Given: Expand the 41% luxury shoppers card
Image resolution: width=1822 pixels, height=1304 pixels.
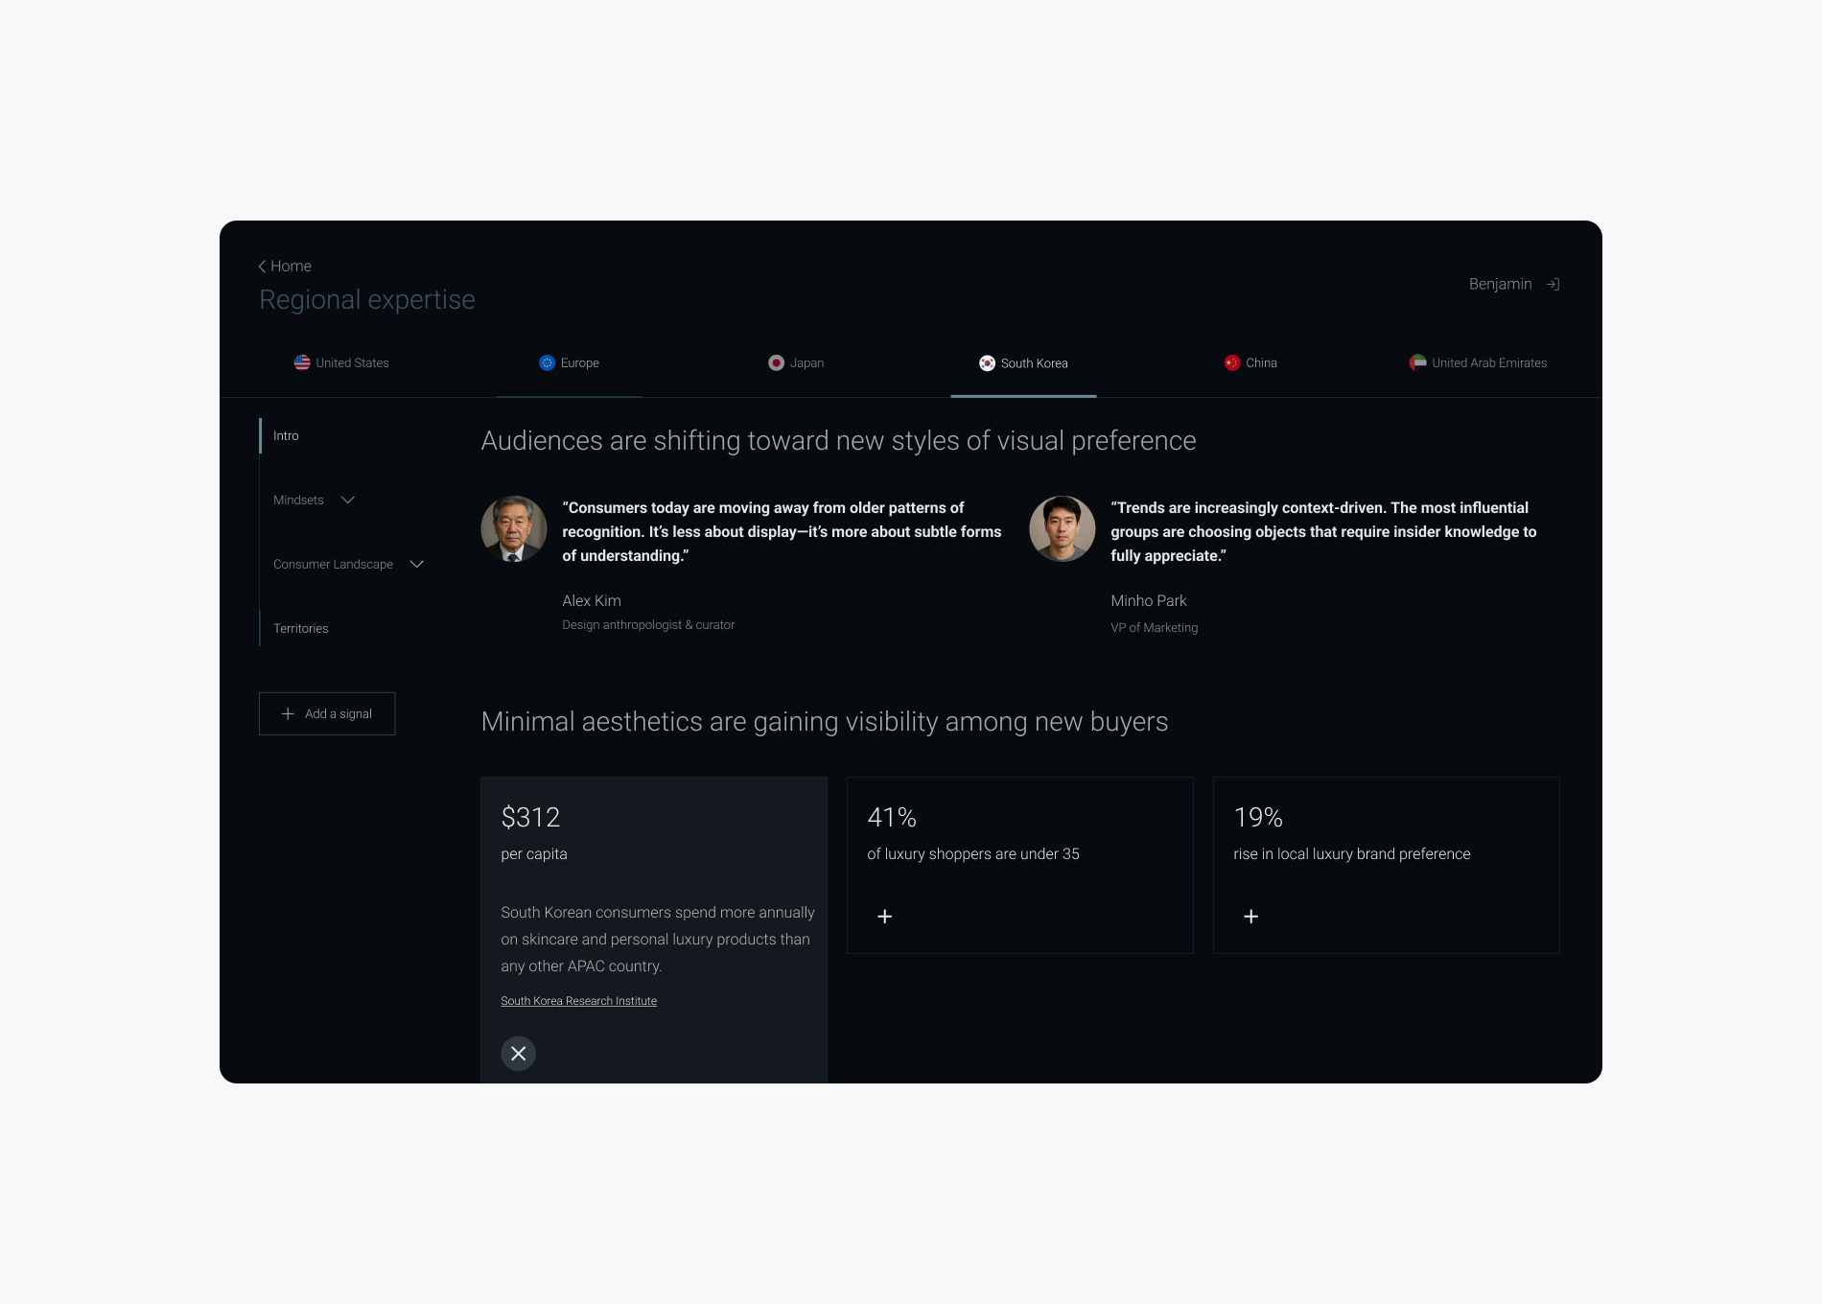Looking at the screenshot, I should click(884, 917).
